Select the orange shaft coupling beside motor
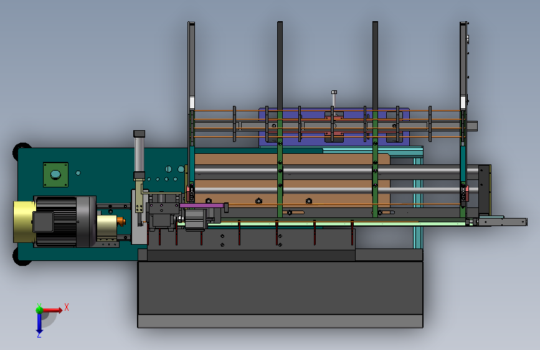 point(121,221)
